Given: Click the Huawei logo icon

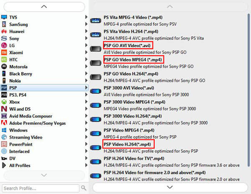Looking at the screenshot, I should click(x=4, y=31).
